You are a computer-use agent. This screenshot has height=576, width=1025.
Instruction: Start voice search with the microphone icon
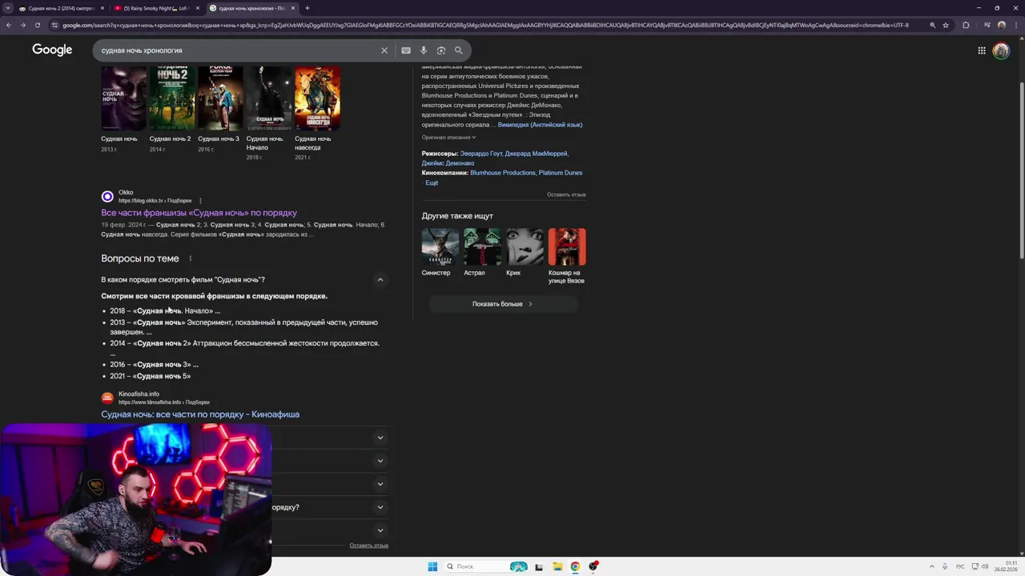coord(424,50)
